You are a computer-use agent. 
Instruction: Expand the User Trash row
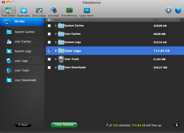[x=56, y=59]
